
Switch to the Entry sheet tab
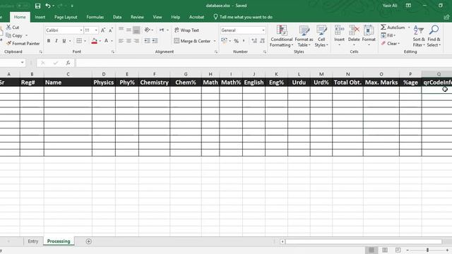[x=33, y=241]
